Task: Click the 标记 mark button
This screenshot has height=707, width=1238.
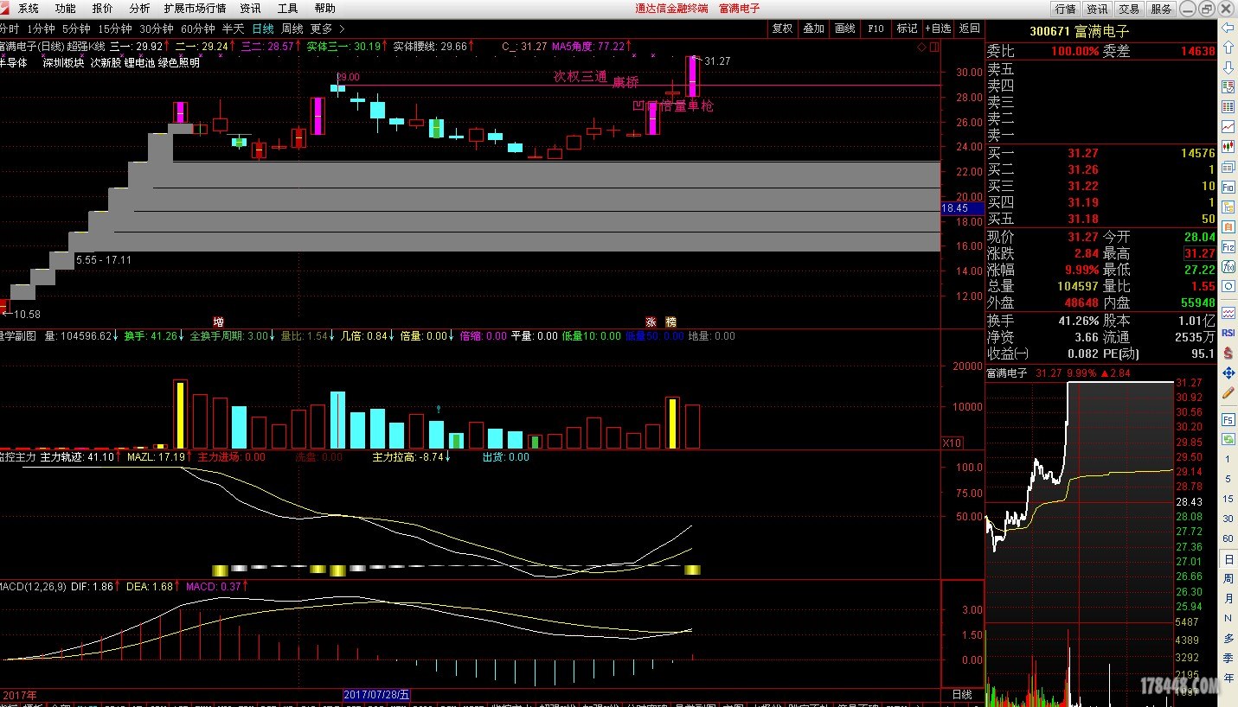Action: [x=907, y=29]
